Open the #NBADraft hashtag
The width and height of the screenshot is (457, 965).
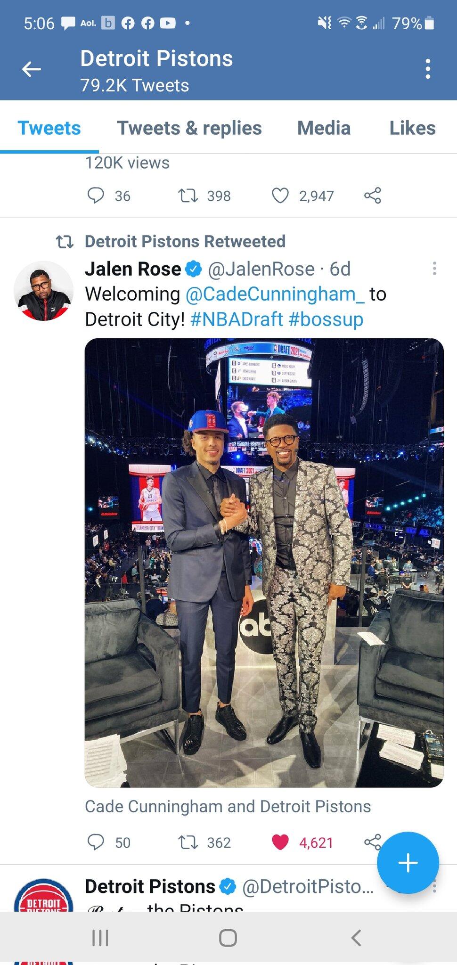click(x=237, y=319)
